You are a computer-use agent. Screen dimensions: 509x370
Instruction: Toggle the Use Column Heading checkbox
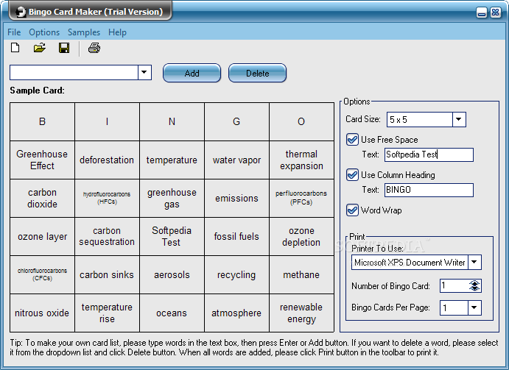pyautogui.click(x=352, y=175)
